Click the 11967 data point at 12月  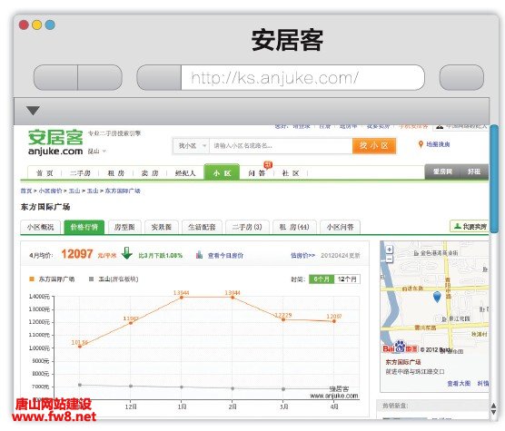pos(131,323)
